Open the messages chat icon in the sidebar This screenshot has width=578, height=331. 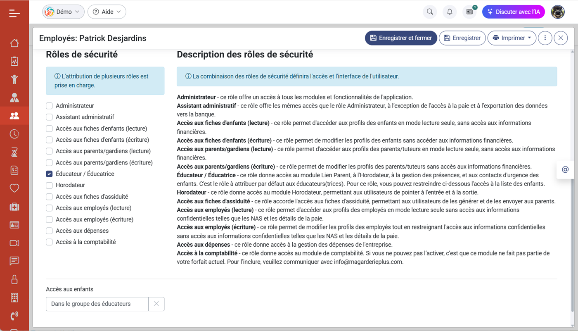point(14,261)
